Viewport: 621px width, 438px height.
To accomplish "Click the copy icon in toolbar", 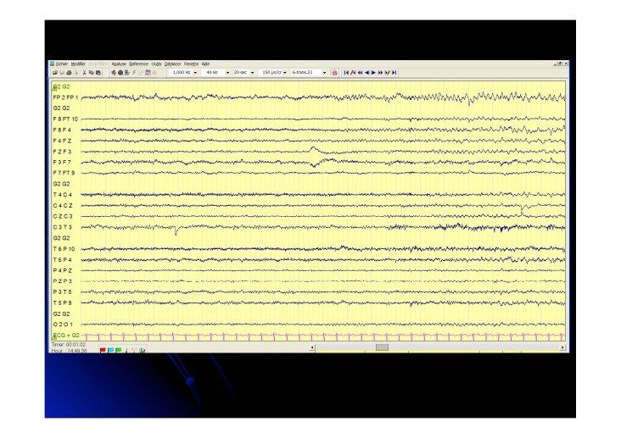I will coord(92,72).
